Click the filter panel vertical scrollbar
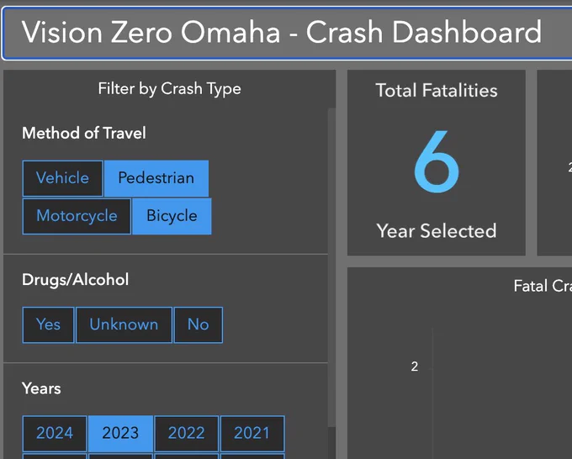This screenshot has width=572, height=459. click(x=331, y=268)
